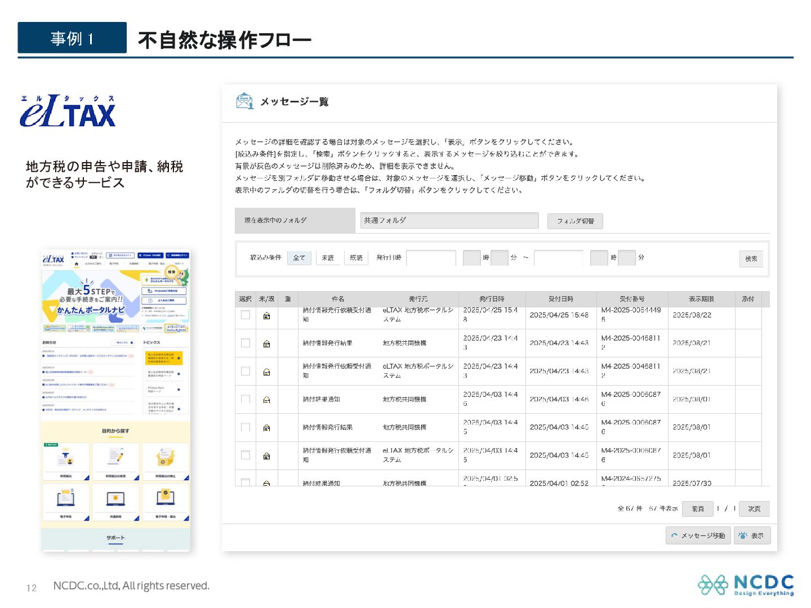Select the 未読 filter condition

pyautogui.click(x=328, y=258)
